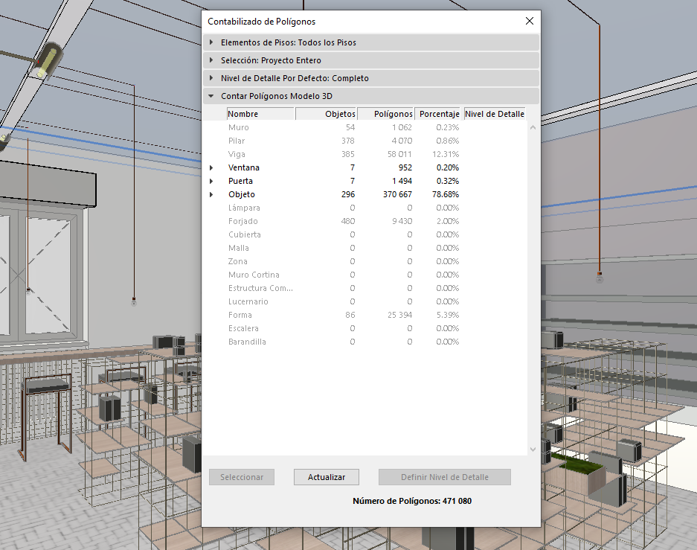Image resolution: width=697 pixels, height=550 pixels.
Task: Sort by the Nombre column header
Action: pyautogui.click(x=260, y=114)
